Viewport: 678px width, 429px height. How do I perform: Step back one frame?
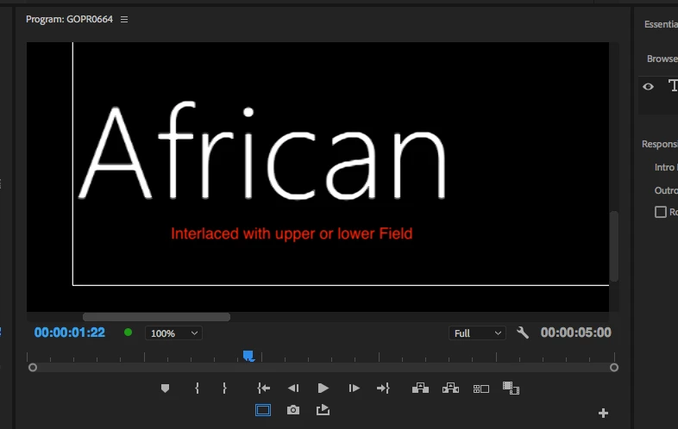(293, 389)
